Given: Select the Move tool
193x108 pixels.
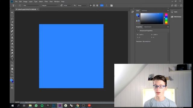Looking at the screenshot, I should click(12, 13).
